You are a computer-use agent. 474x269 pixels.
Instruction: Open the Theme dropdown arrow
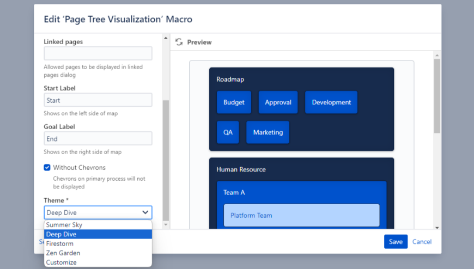click(x=145, y=212)
